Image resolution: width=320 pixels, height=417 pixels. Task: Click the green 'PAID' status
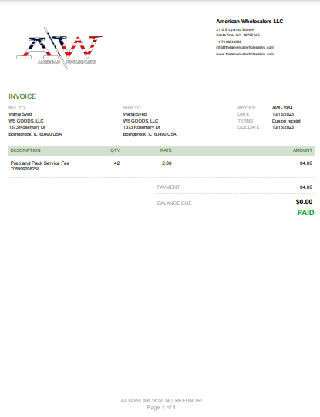click(305, 213)
